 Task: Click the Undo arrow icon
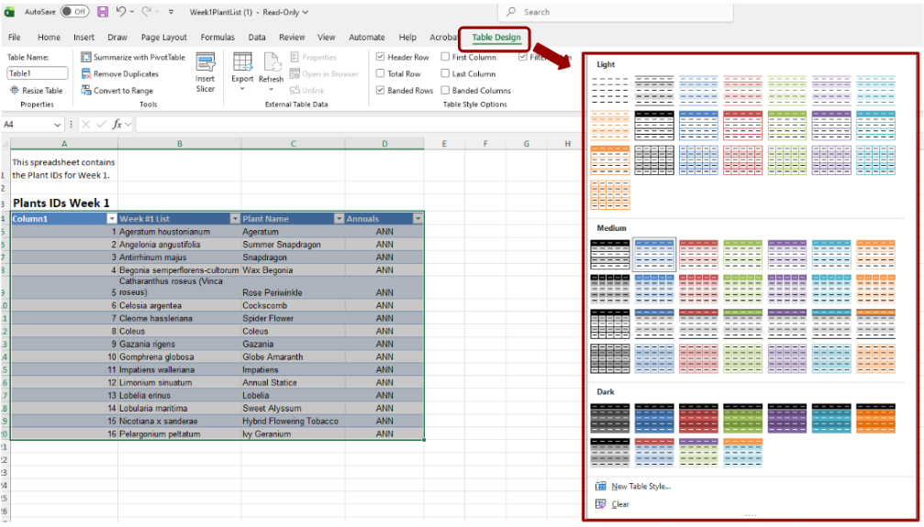[x=120, y=12]
